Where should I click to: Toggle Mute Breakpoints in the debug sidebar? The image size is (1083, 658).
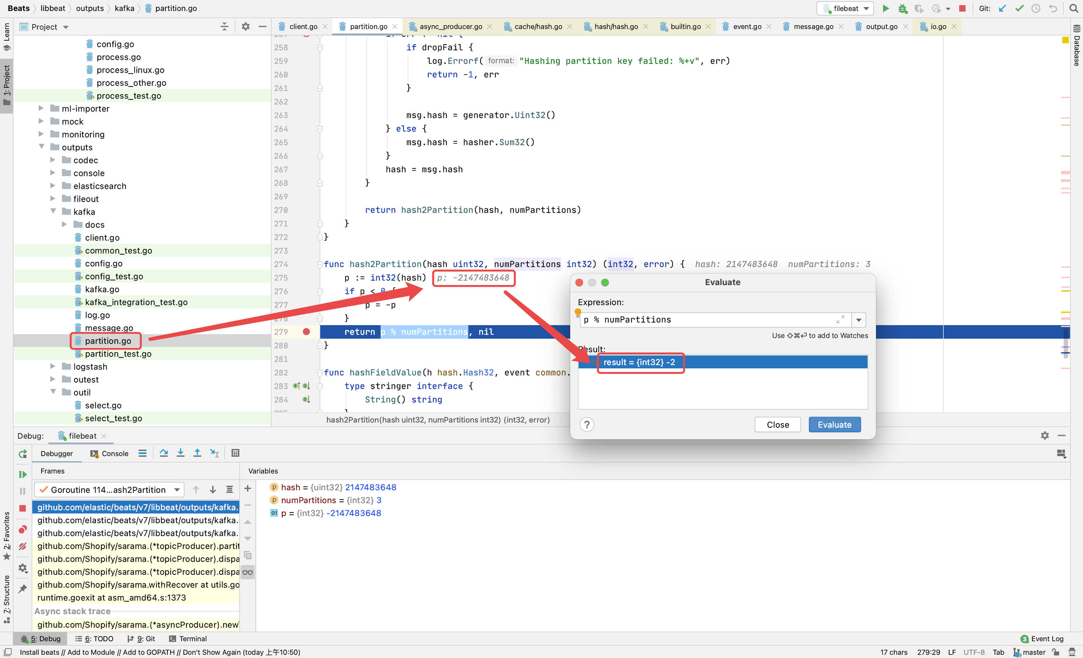(23, 546)
